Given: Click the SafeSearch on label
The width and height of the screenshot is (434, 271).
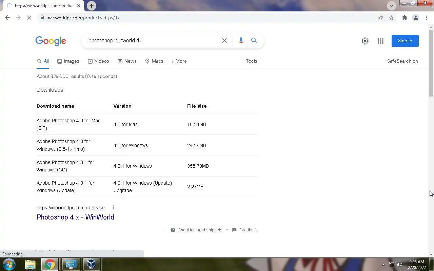Looking at the screenshot, I should coord(402,61).
